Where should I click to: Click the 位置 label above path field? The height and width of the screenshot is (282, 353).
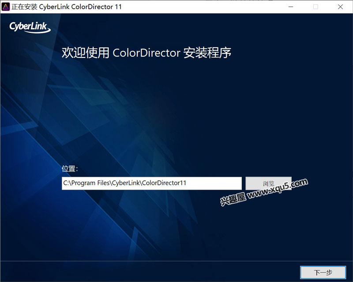pos(70,169)
